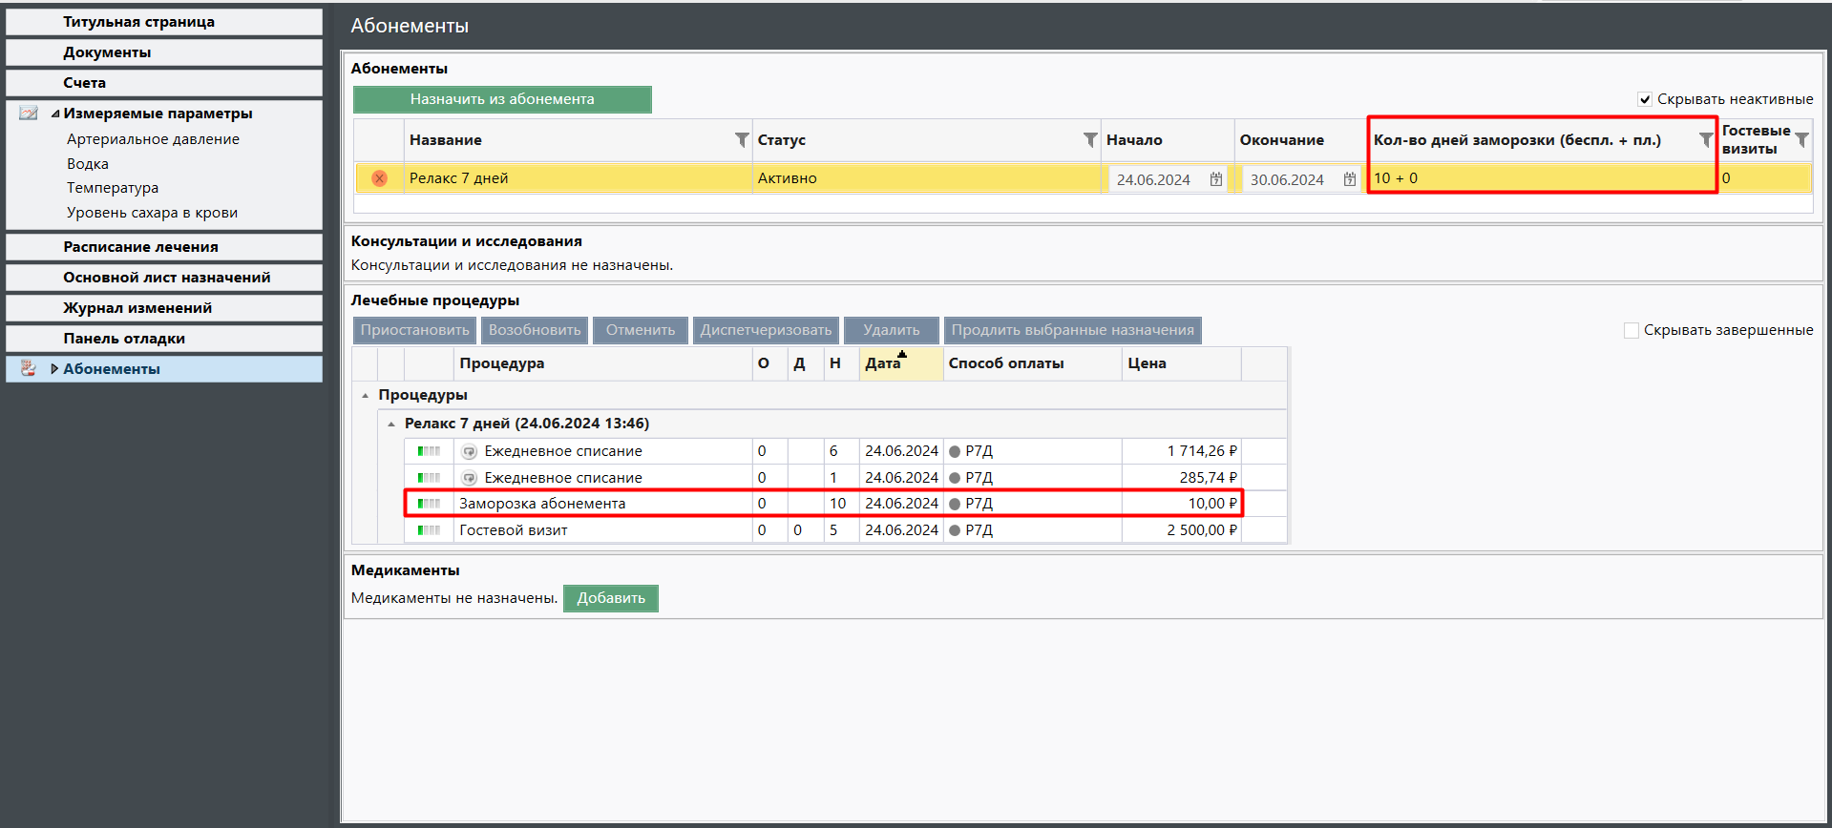Open the calendar picker for end date 30.06.2024
1832x828 pixels.
1350,179
